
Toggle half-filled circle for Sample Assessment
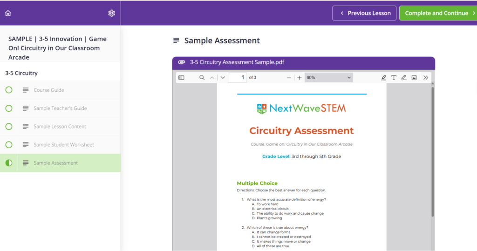[9, 163]
